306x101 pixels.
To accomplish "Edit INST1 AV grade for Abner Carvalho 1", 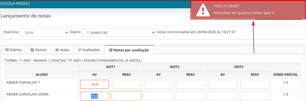I will tap(94, 84).
